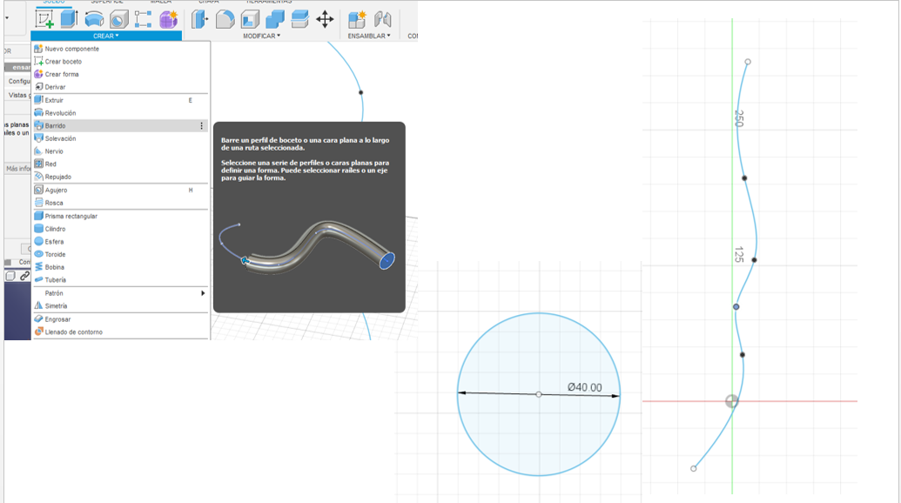Click Tubería in the menu list
Viewport: 901px width, 503px height.
[x=121, y=279]
